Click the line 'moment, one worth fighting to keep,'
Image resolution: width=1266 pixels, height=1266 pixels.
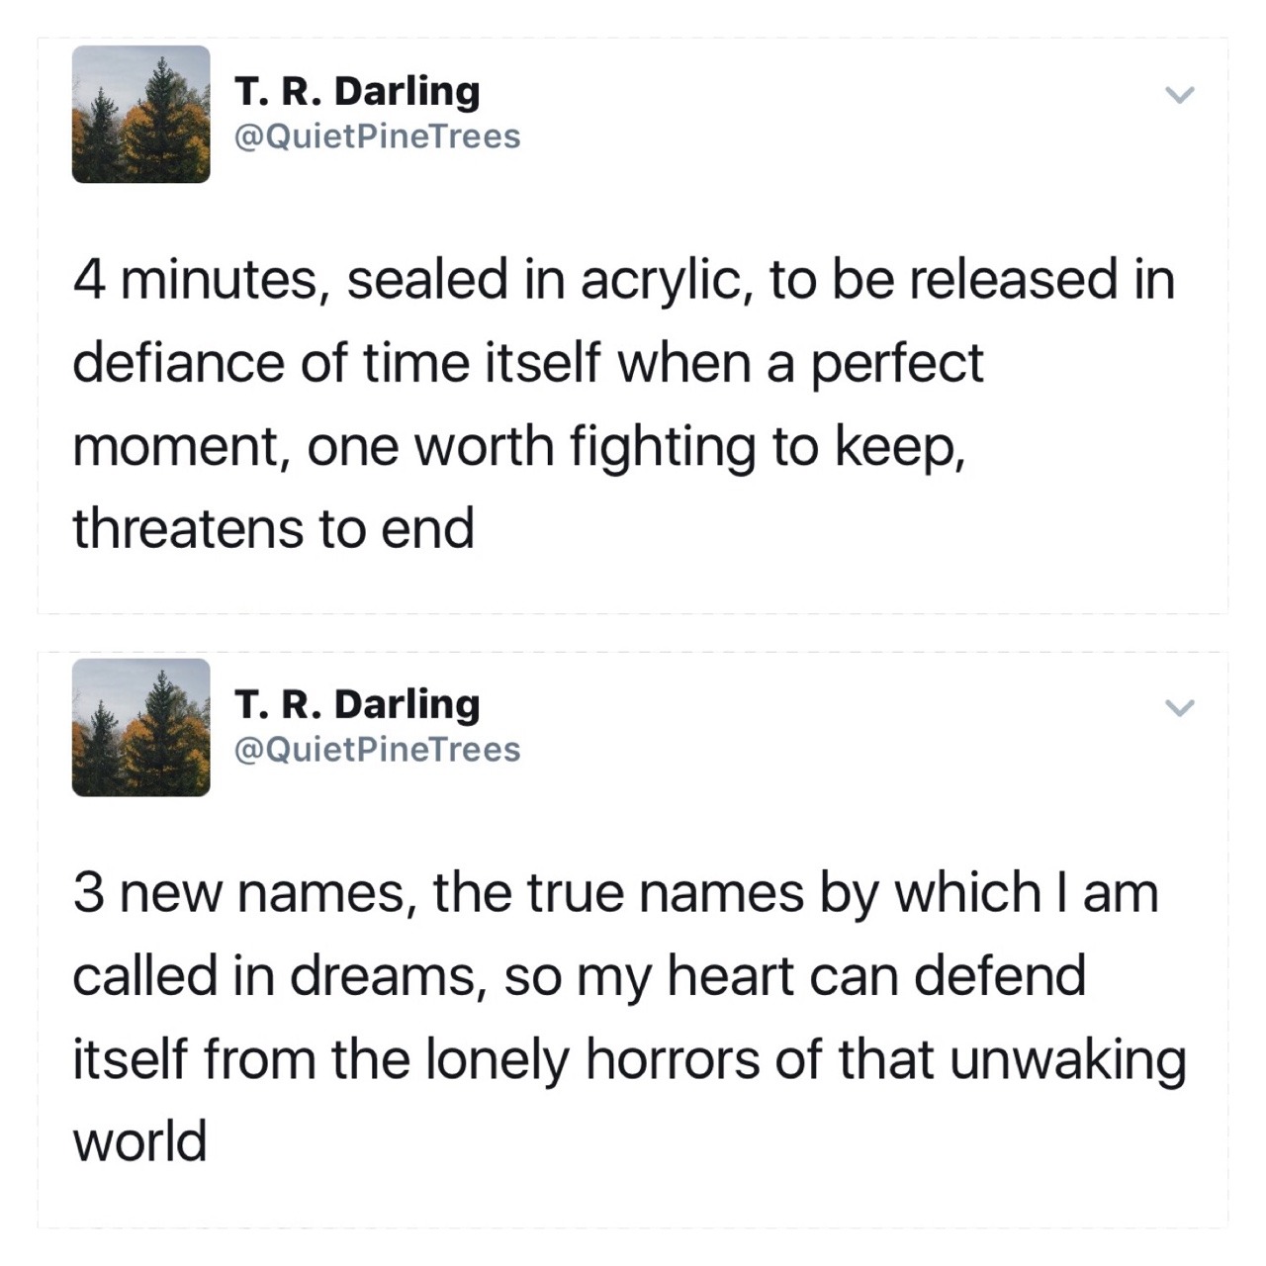(518, 445)
